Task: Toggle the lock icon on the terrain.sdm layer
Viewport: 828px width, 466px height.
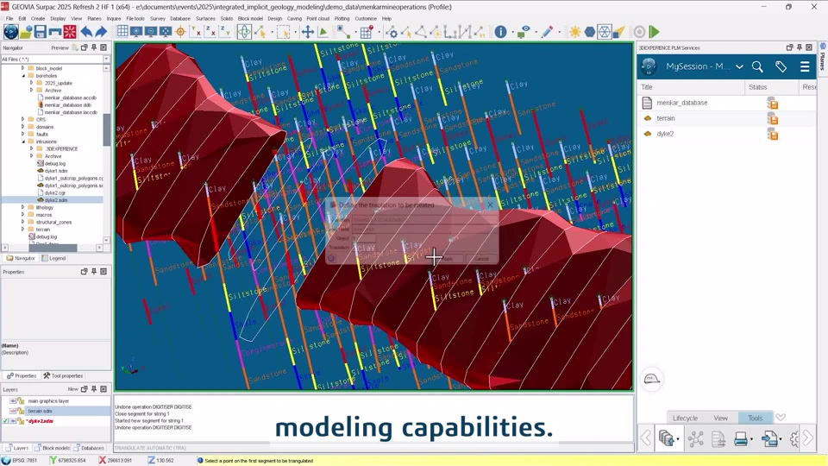Action: point(21,411)
